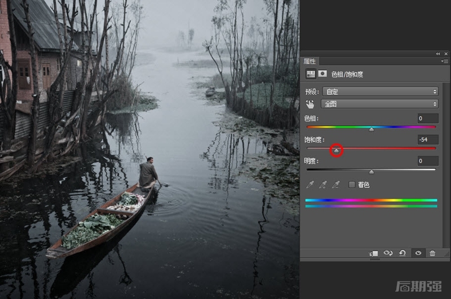Toggle layer visibility eye icon in Properties
The height and width of the screenshot is (299, 451).
coord(418,253)
